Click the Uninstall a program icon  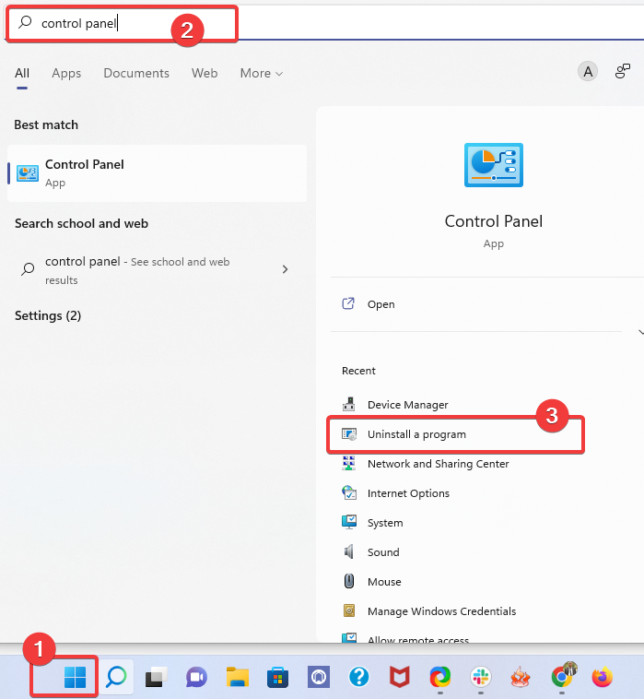point(349,433)
